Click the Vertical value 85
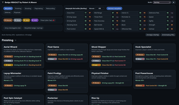The image size is (179, 105). [x=168, y=29]
